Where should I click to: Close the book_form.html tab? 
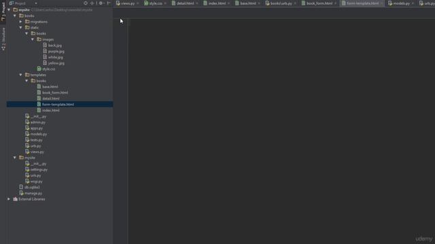pyautogui.click(x=336, y=3)
